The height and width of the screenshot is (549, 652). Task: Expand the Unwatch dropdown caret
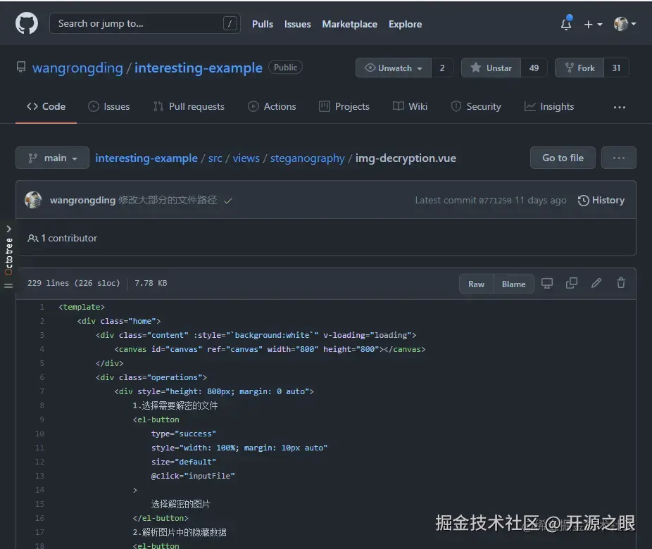420,68
